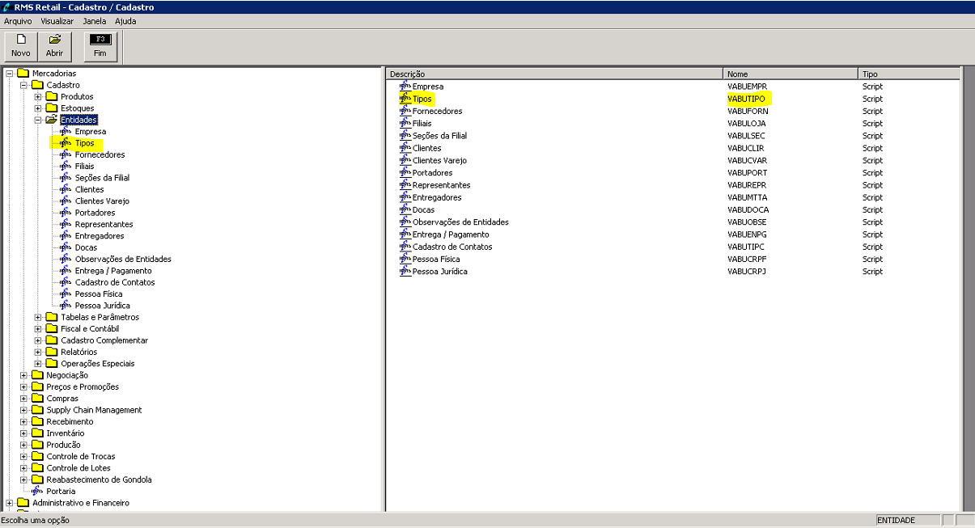
Task: Expand the Cadastro Complementar node
Action: (38, 340)
